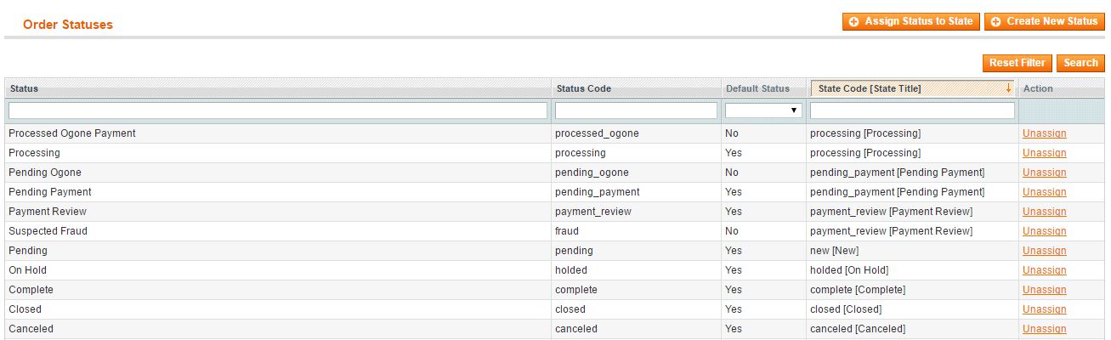The width and height of the screenshot is (1111, 340).
Task: Click the complete [Complete] state cell
Action: click(912, 290)
